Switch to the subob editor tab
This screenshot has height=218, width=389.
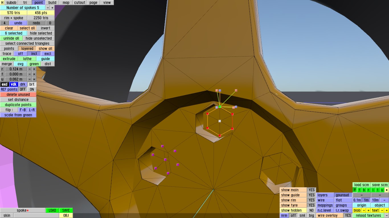click(x=11, y=3)
